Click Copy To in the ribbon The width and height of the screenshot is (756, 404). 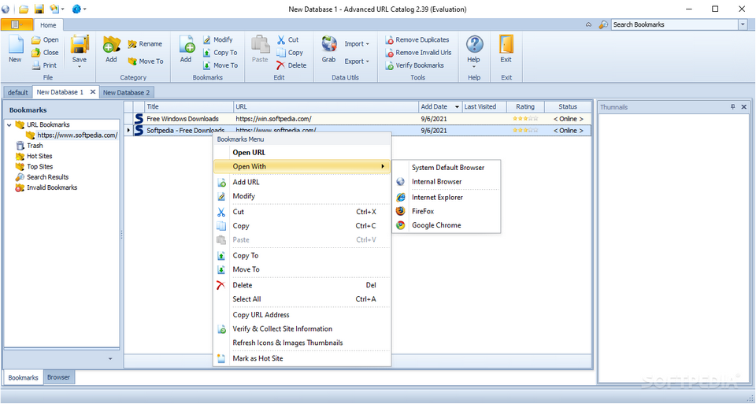click(x=220, y=53)
